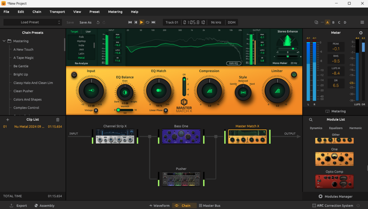Click the Meter panel settings gear
The image size is (368, 209).
coord(361,33)
